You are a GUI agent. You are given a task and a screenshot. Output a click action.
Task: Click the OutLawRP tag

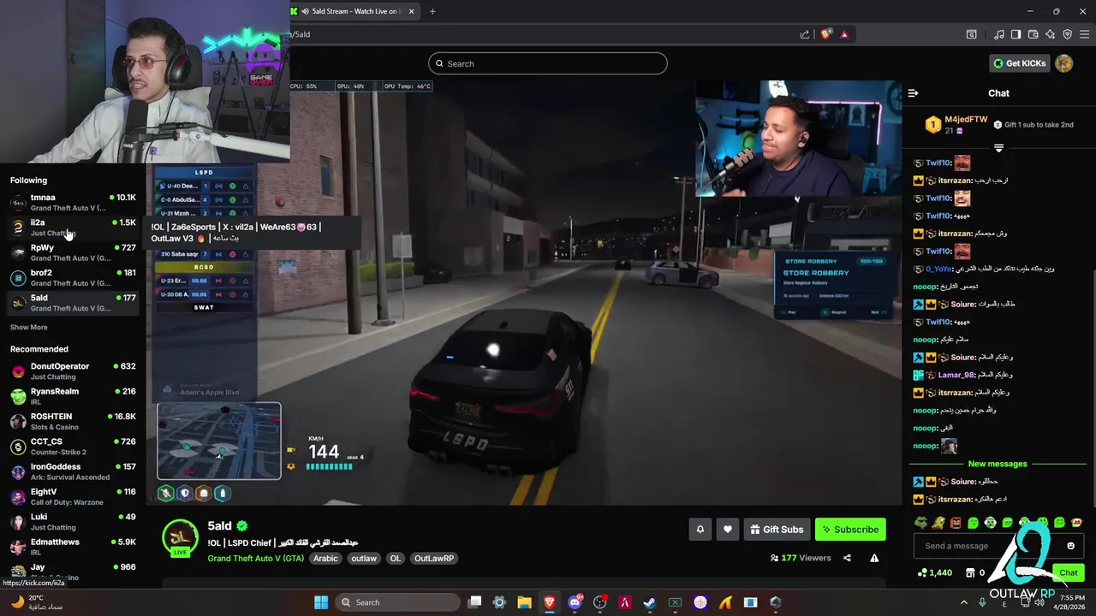[434, 558]
